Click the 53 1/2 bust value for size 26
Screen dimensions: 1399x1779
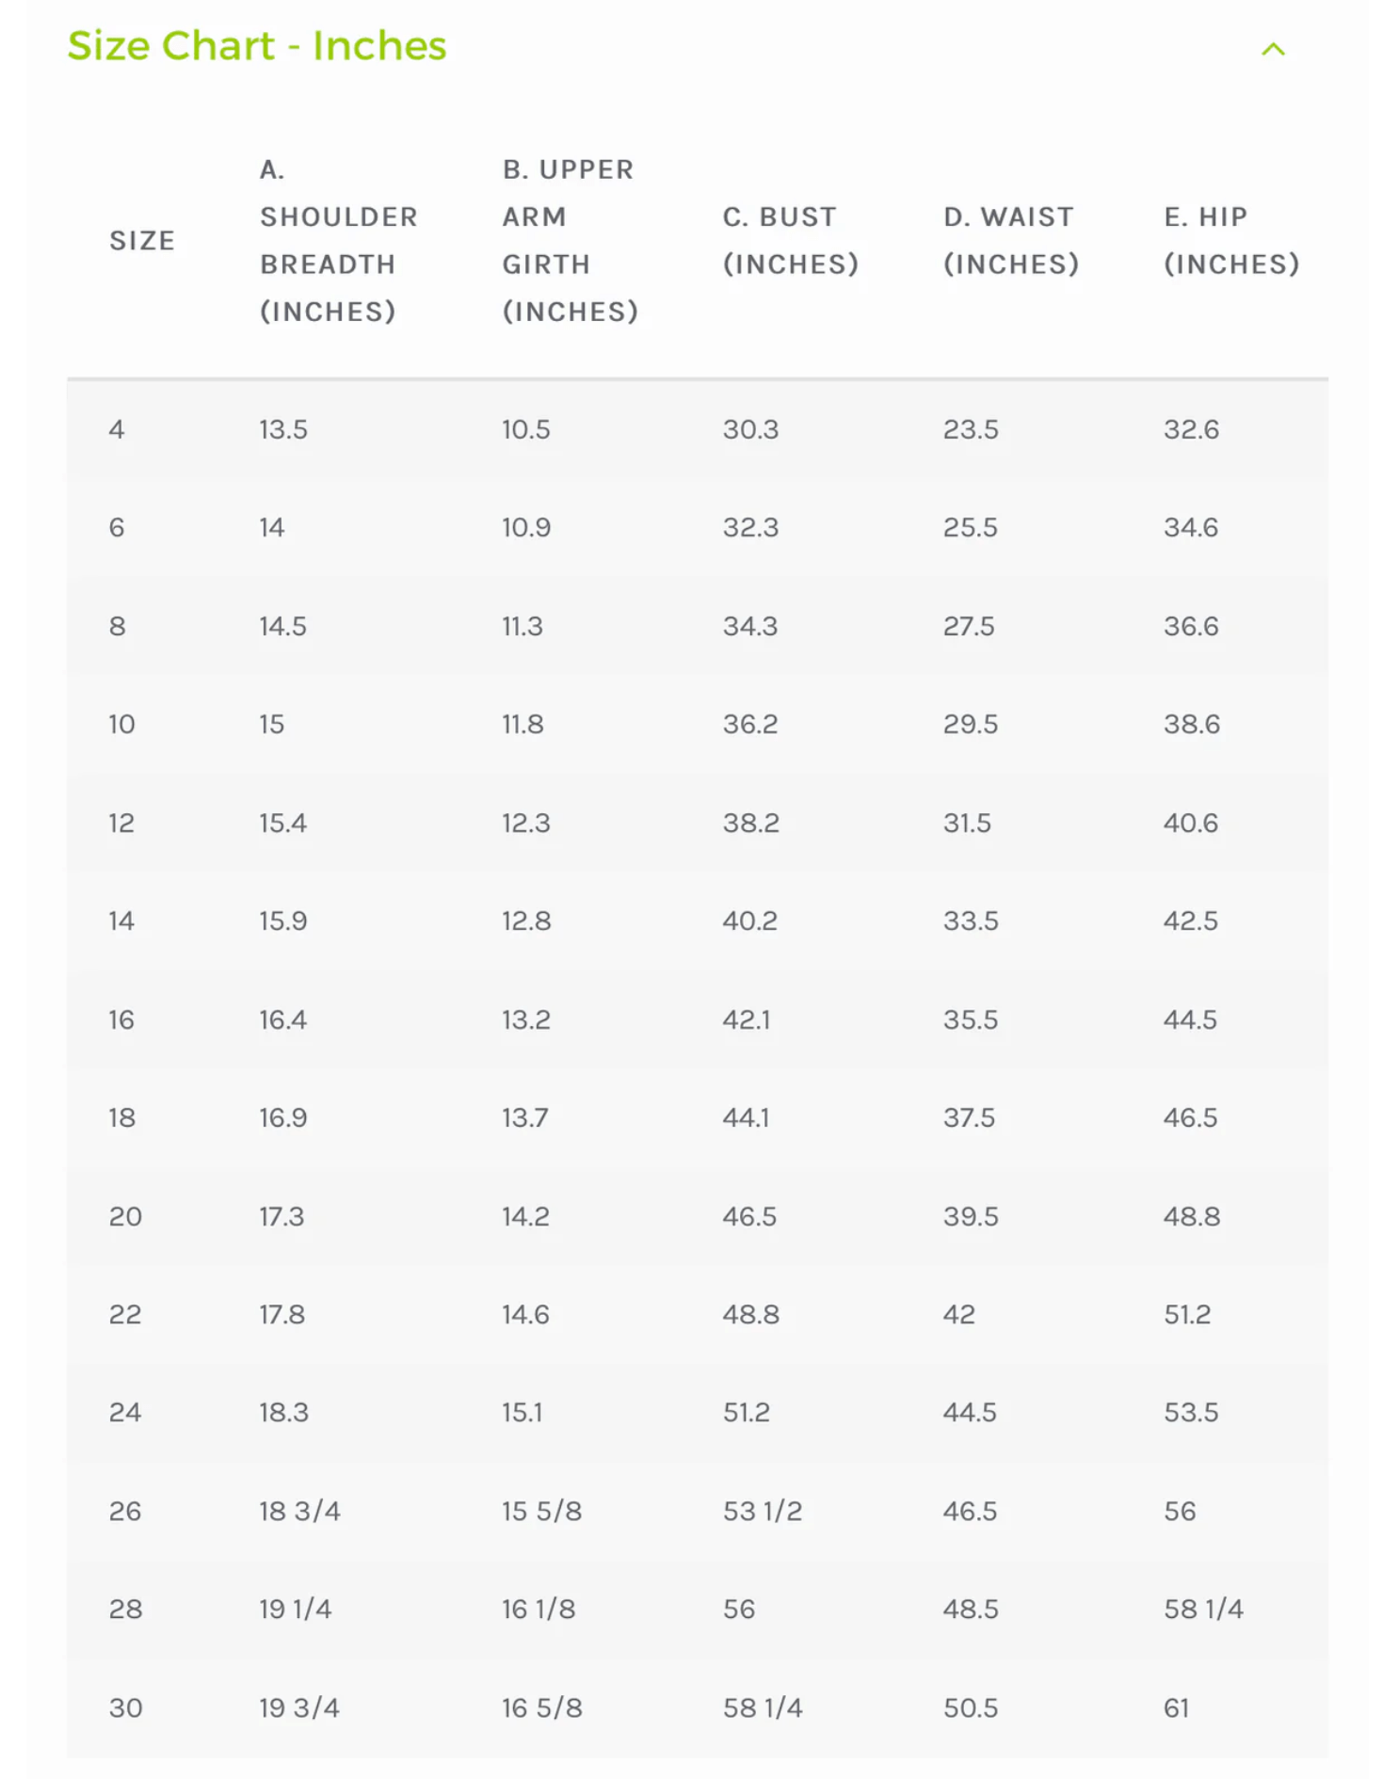pos(763,1512)
